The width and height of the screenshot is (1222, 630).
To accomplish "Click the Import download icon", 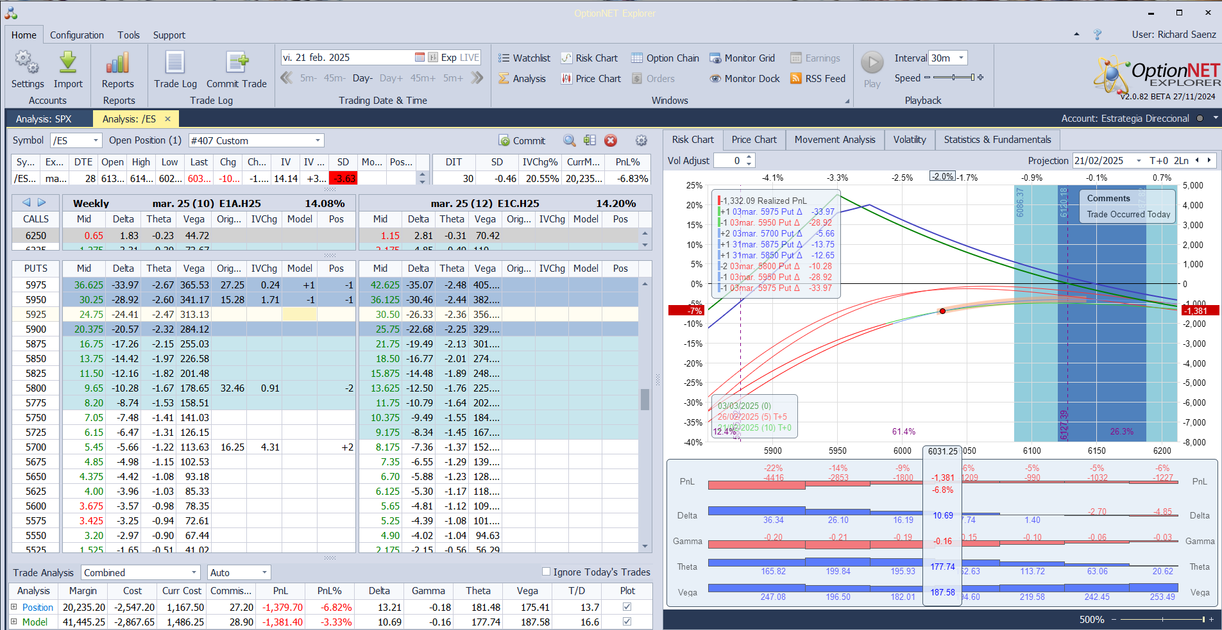I will pos(68,63).
